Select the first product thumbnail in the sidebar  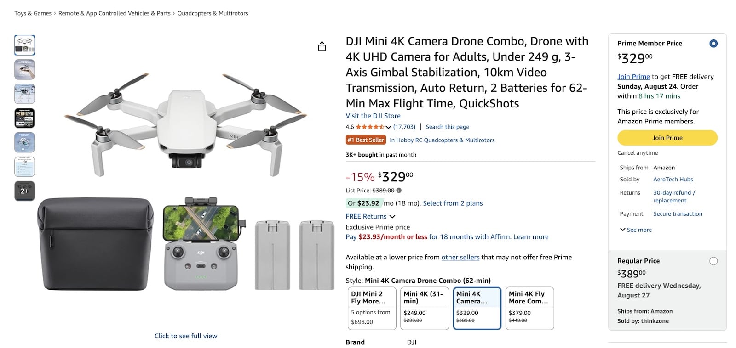click(x=25, y=45)
